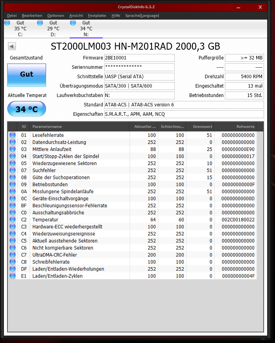Click status orb for Misslungene Spindelanläufe row
The height and width of the screenshot is (343, 275).
(13, 191)
